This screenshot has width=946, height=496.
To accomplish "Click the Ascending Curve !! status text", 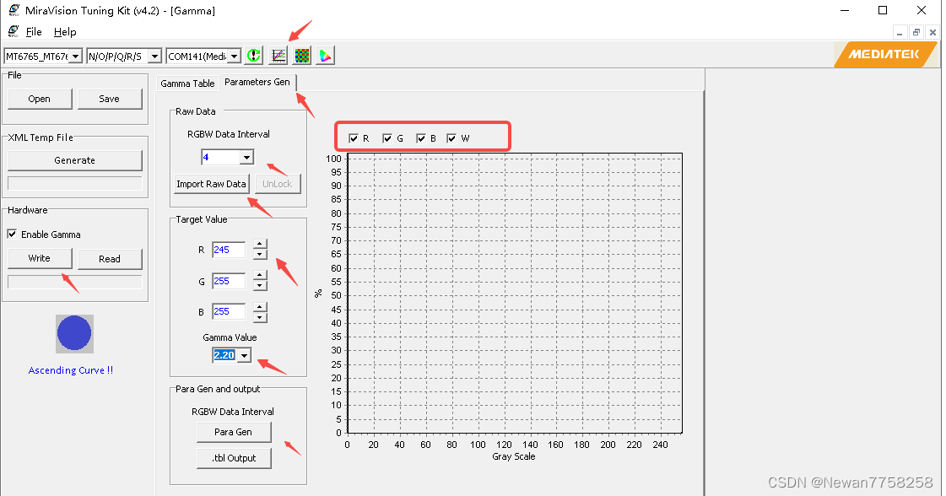I will 71,370.
